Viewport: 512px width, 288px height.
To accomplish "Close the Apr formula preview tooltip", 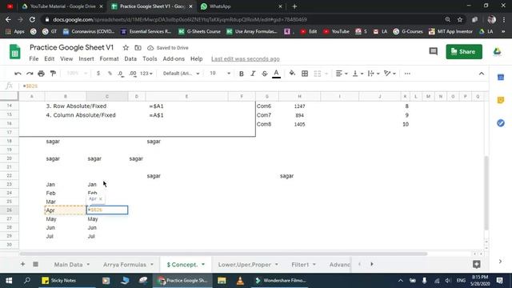I will 101,199.
